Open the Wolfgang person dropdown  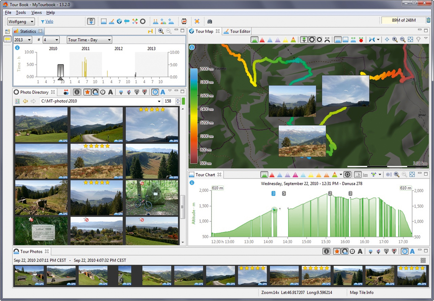21,21
